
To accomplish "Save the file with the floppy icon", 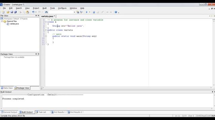I will pos(12,12).
